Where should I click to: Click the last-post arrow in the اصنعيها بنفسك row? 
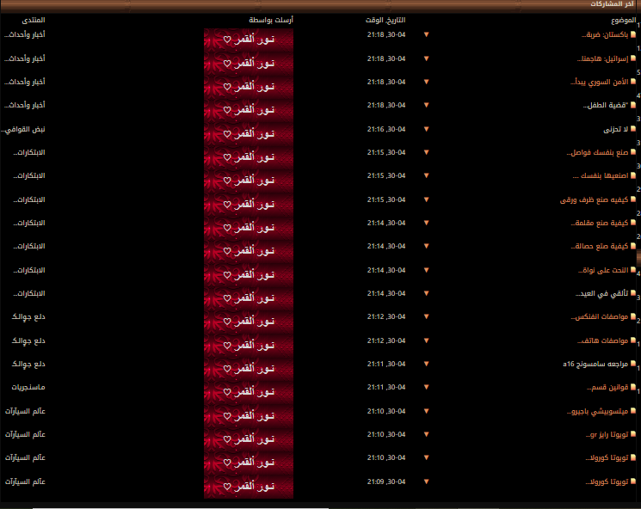(x=427, y=175)
